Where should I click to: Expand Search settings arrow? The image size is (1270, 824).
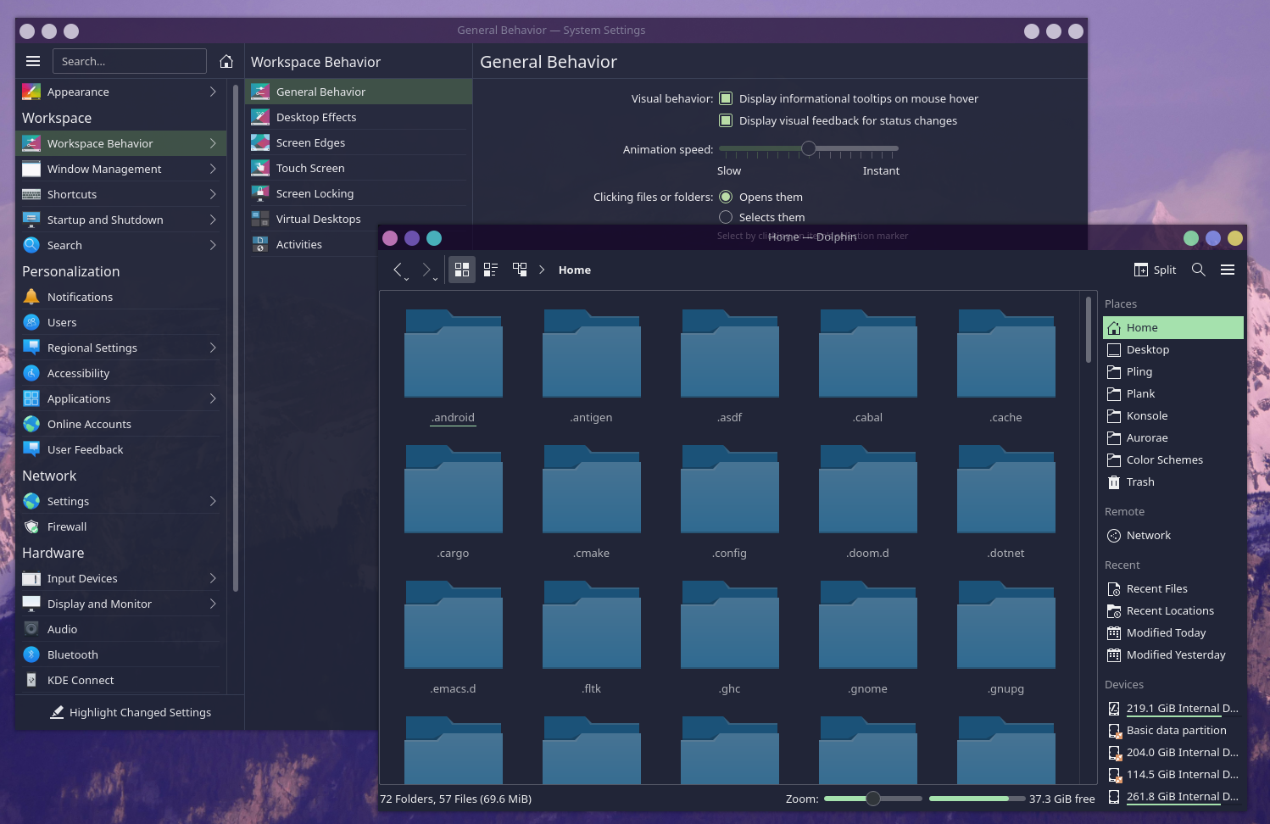tap(213, 245)
